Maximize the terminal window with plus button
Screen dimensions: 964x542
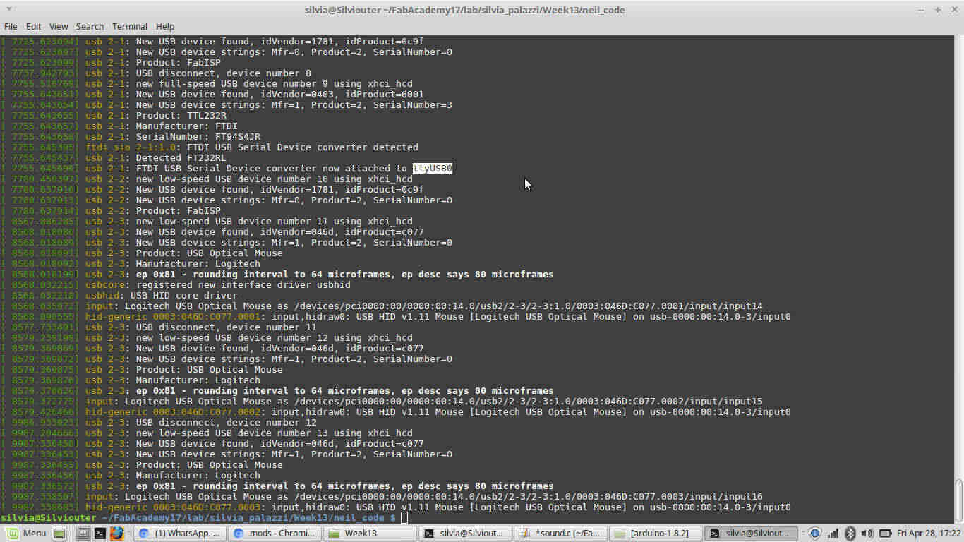938,10
